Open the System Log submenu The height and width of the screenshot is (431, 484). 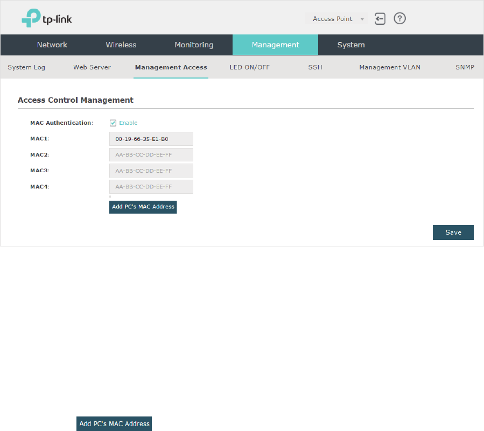pyautogui.click(x=26, y=67)
